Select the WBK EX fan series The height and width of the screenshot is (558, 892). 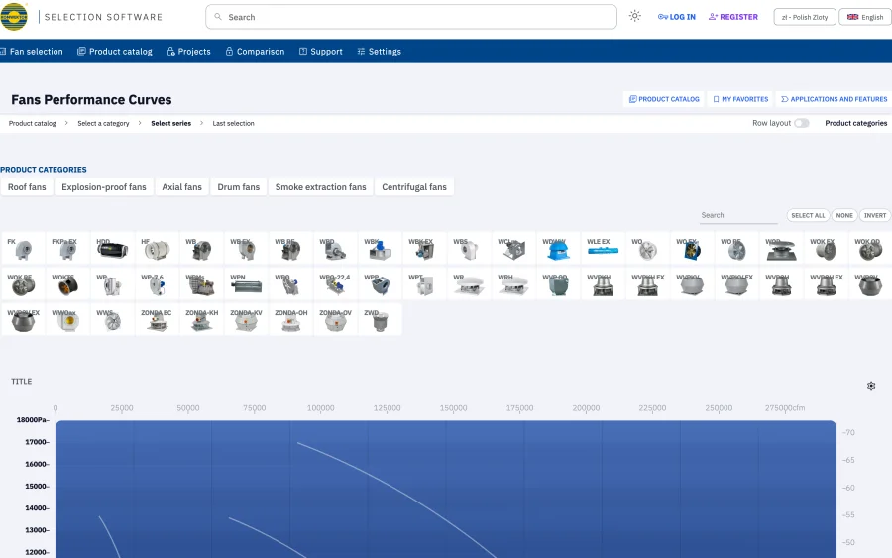(x=424, y=248)
